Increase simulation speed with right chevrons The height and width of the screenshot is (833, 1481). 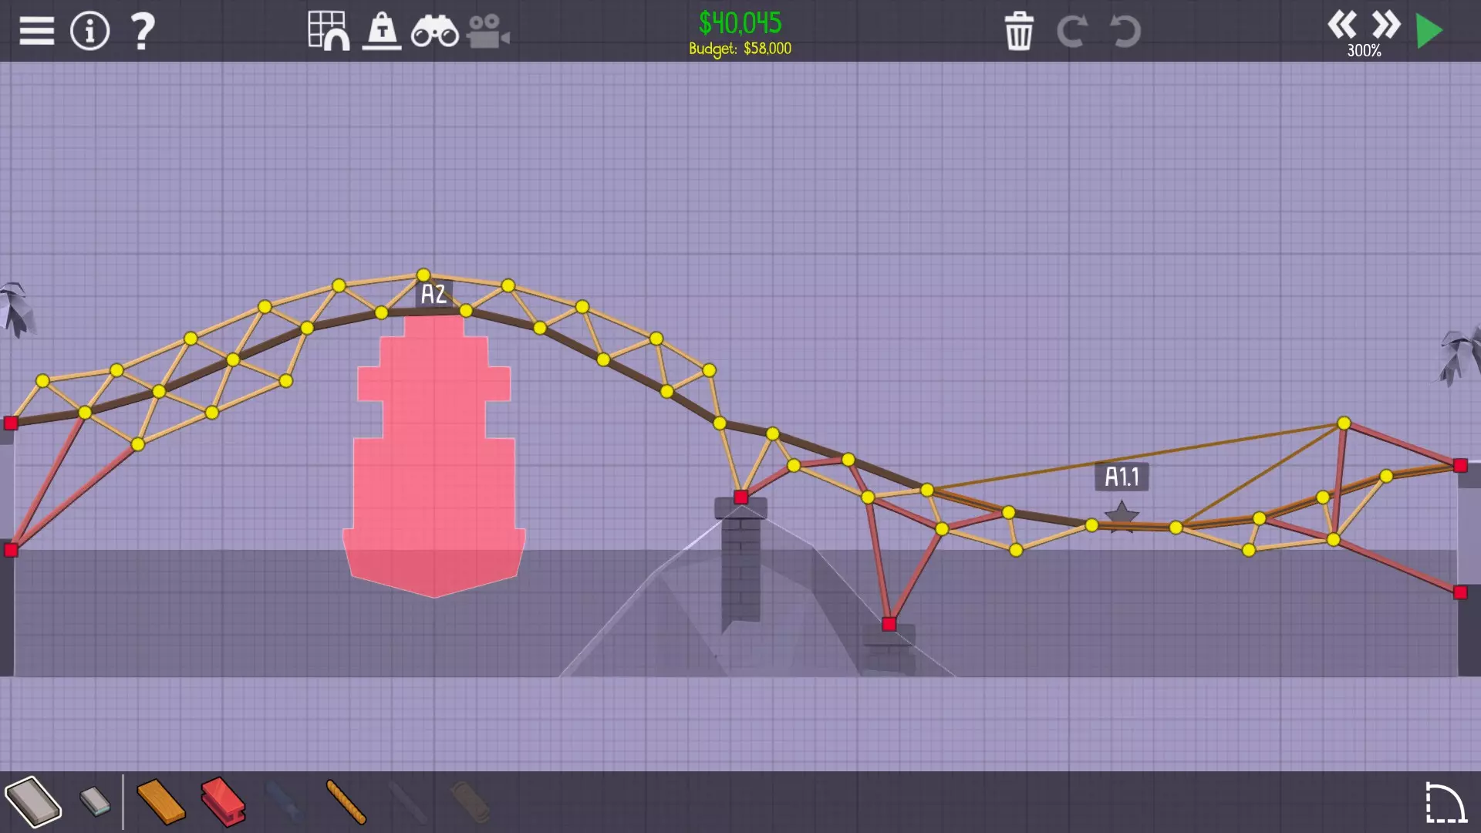coord(1385,25)
